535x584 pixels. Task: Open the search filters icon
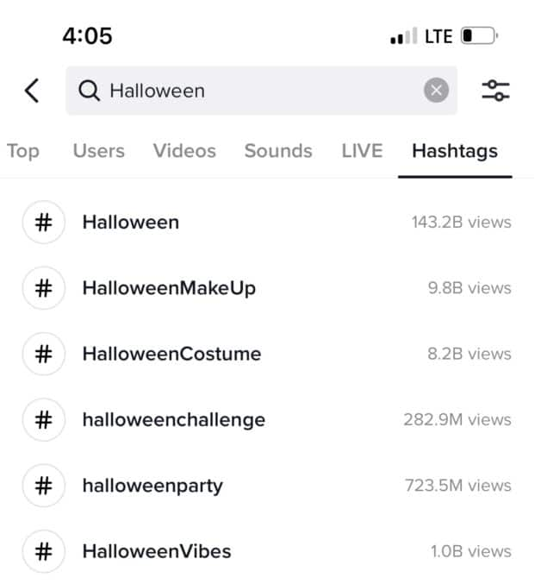tap(495, 91)
